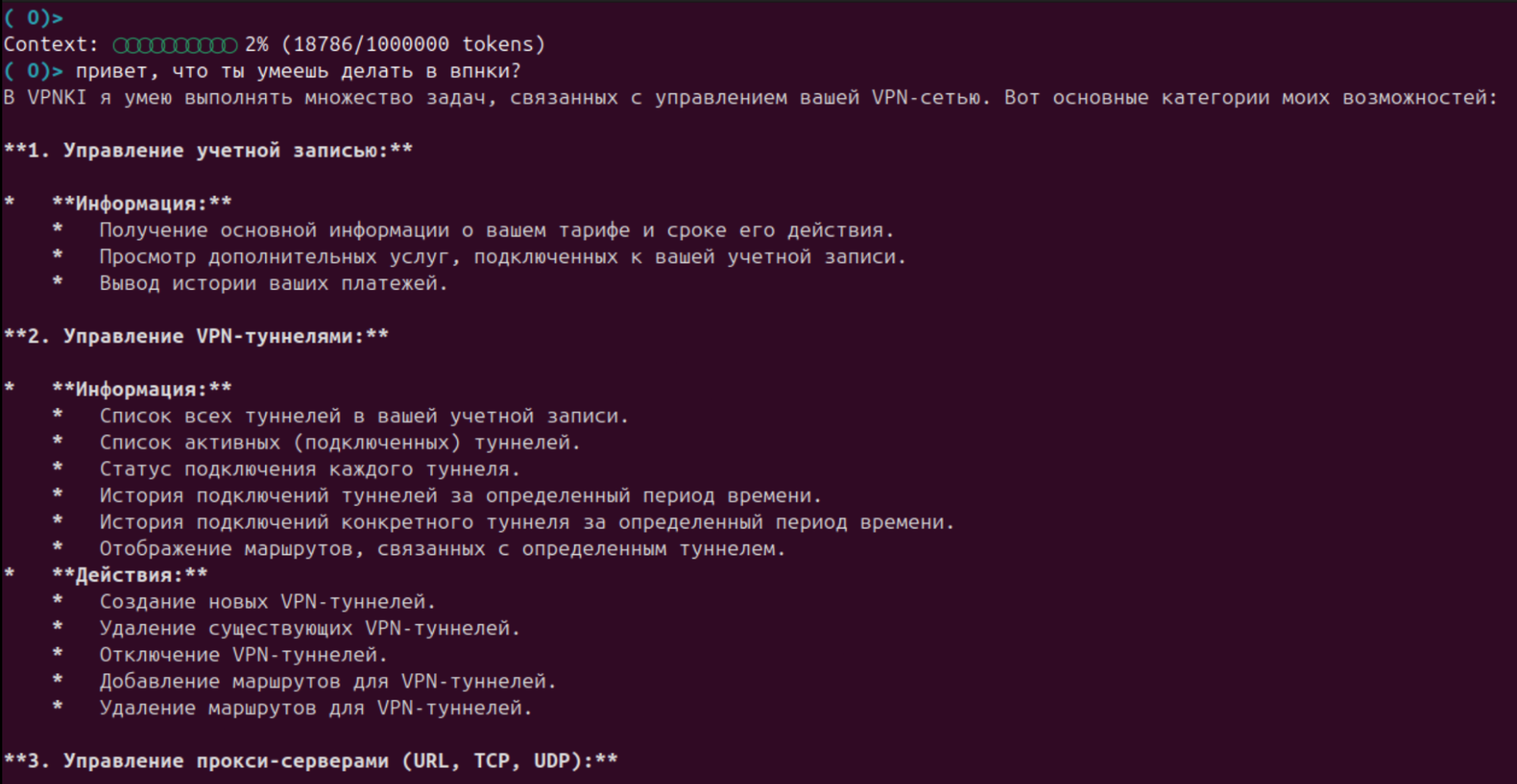Click line "История подключений конкретного туннеля"
Viewport: 1517px width, 784px height.
pyautogui.click(x=526, y=522)
